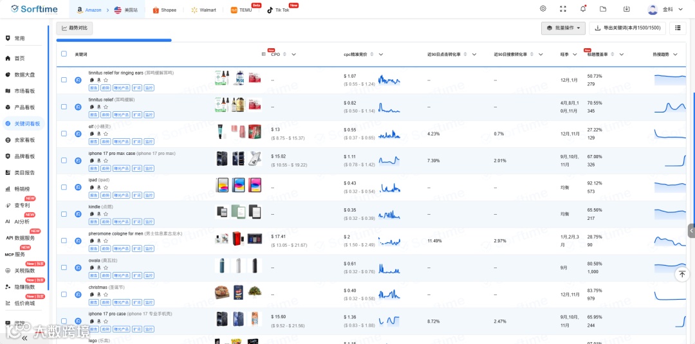
Task: Switch to the Walmart platform tab
Action: click(204, 10)
